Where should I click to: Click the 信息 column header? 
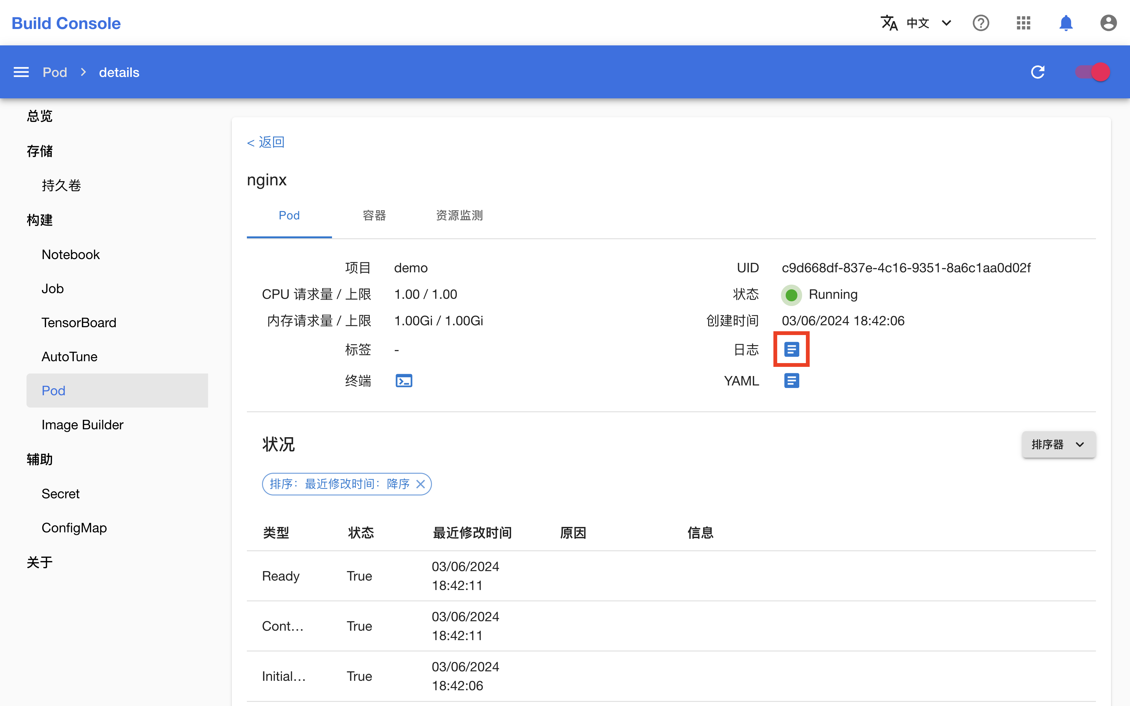tap(700, 533)
